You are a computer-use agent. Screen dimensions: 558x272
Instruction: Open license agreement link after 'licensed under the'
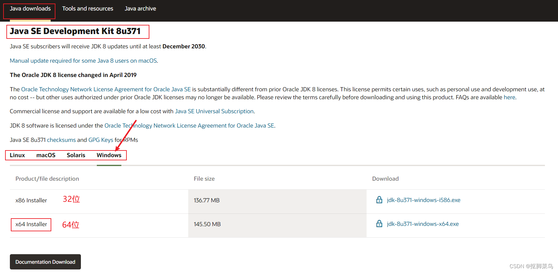click(189, 126)
